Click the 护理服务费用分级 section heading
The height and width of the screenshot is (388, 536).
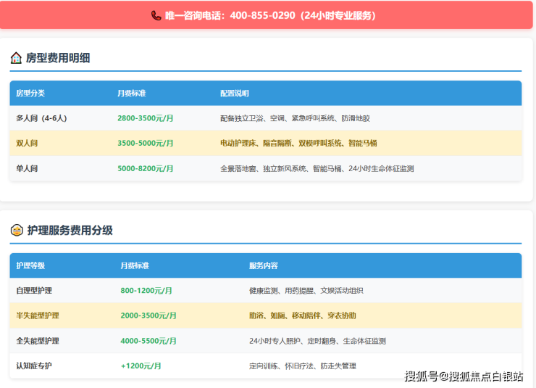coord(70,231)
